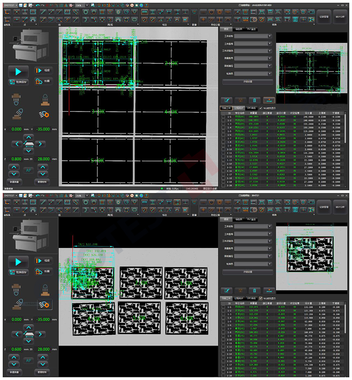Switch to PLC监控 tab in top window

(252, 29)
